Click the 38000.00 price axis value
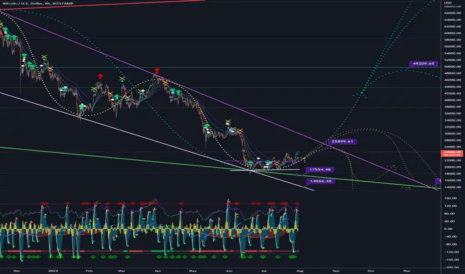 tap(453, 107)
